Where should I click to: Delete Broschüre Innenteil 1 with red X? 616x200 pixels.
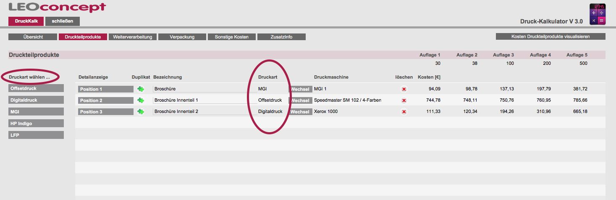pos(404,100)
